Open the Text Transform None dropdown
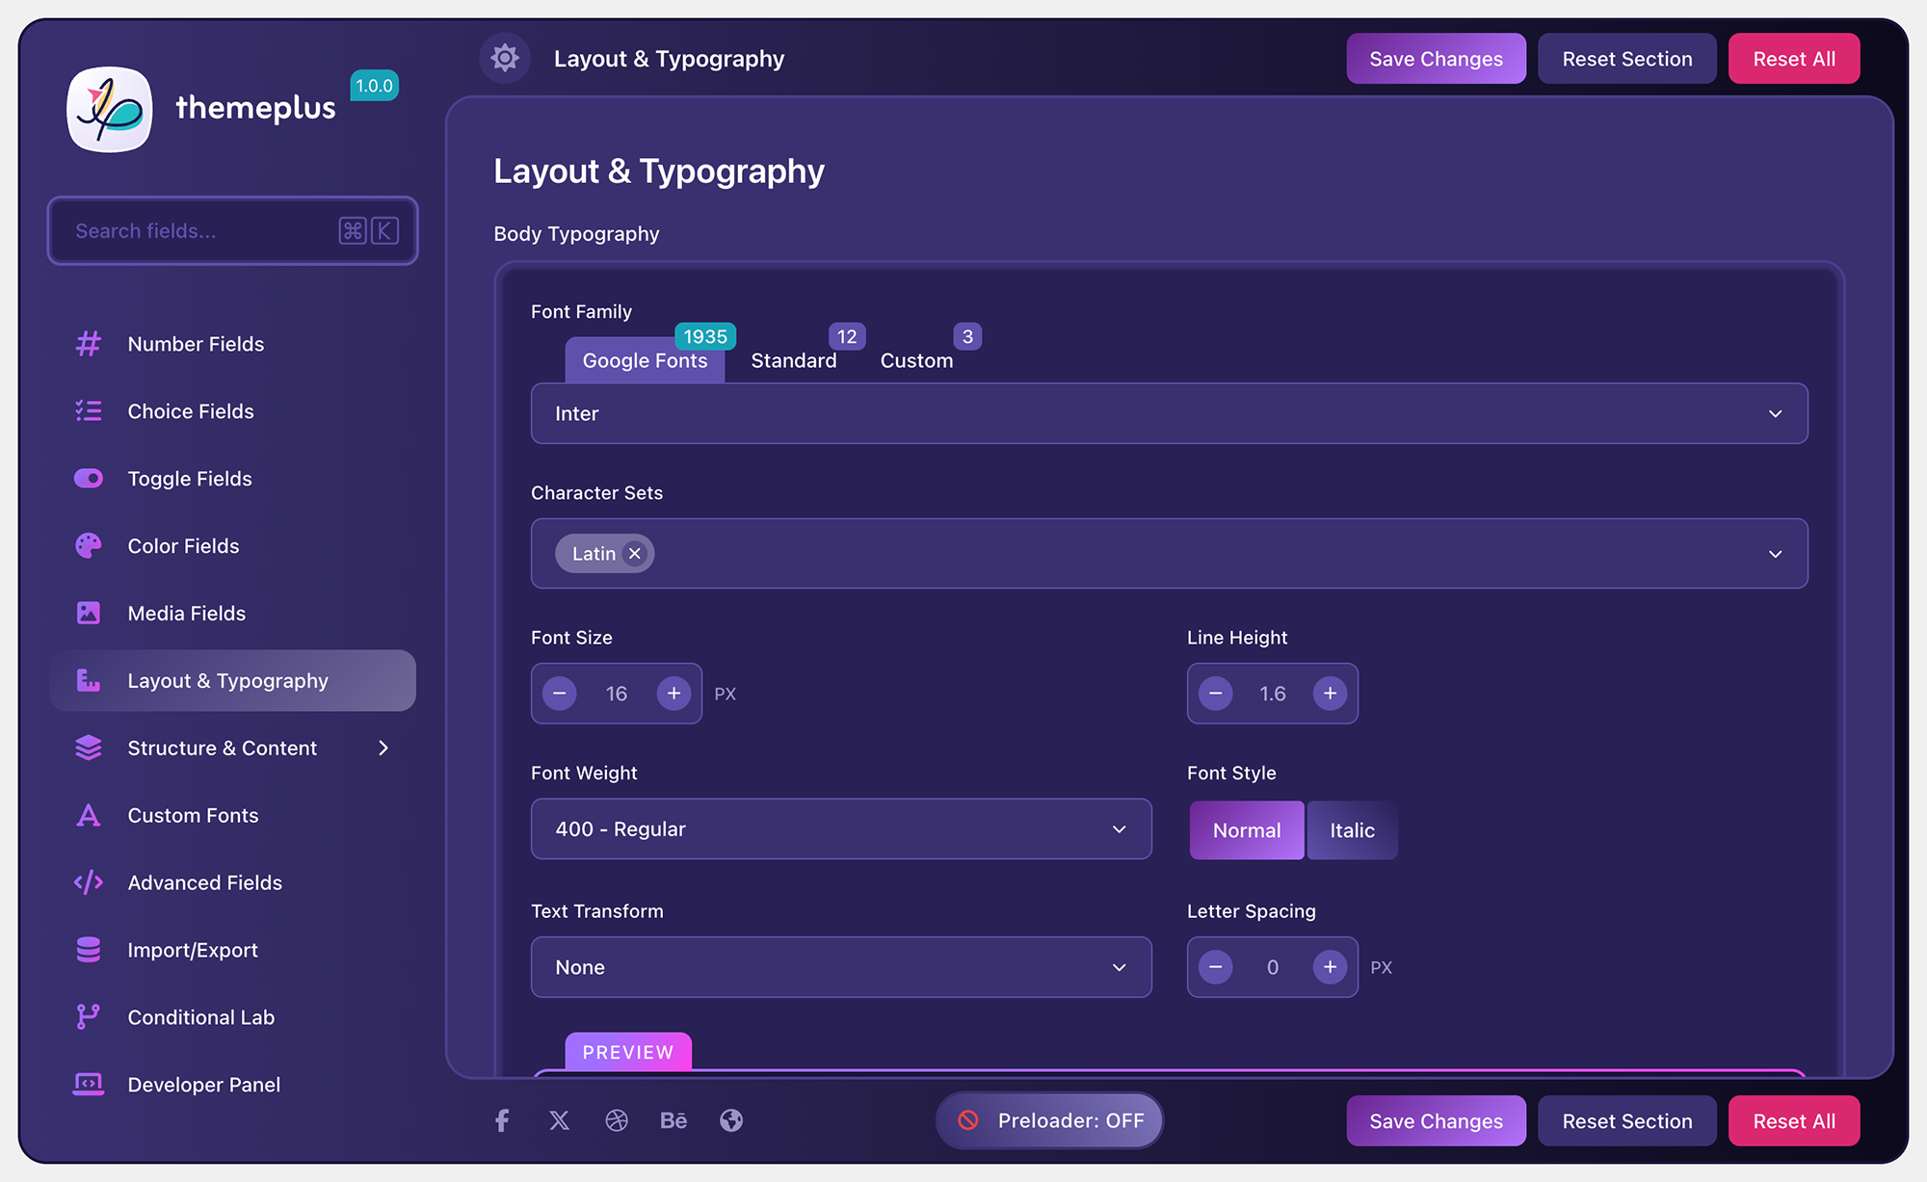1927x1182 pixels. tap(841, 967)
